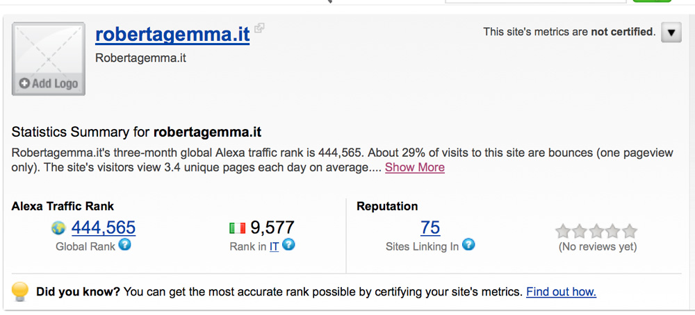Rate the site with the fifth star

pyautogui.click(x=630, y=231)
